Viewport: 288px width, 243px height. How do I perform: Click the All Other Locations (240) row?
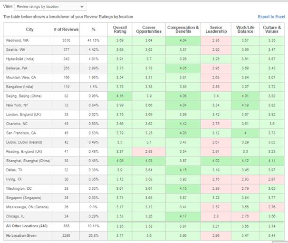click(x=144, y=226)
